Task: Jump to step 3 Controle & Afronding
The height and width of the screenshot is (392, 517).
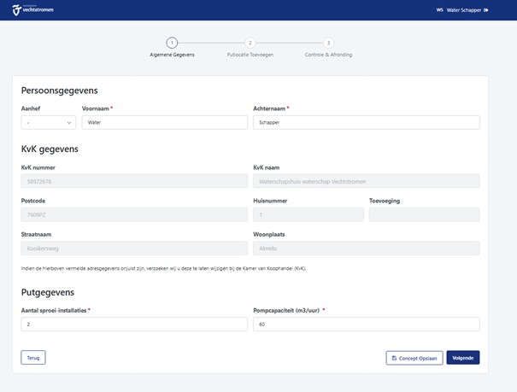Action: point(328,43)
